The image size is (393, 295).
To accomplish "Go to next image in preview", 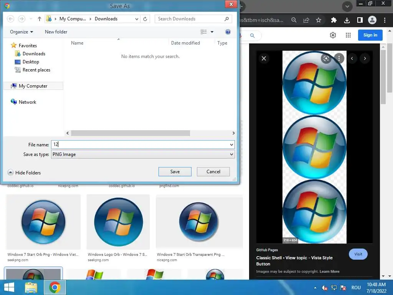I will pyautogui.click(x=365, y=58).
